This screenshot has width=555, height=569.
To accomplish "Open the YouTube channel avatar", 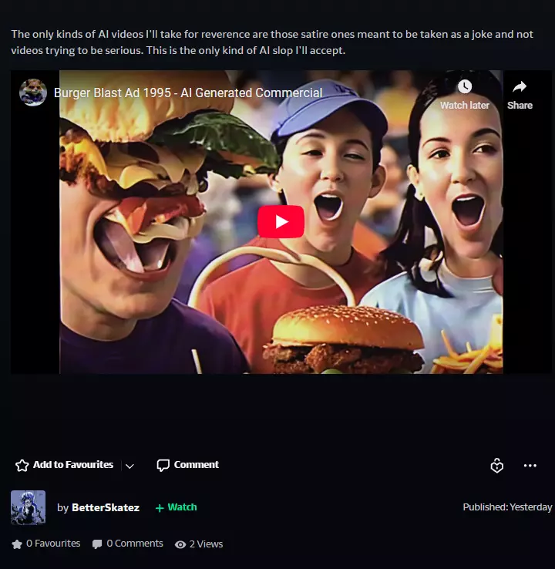I will coord(33,93).
